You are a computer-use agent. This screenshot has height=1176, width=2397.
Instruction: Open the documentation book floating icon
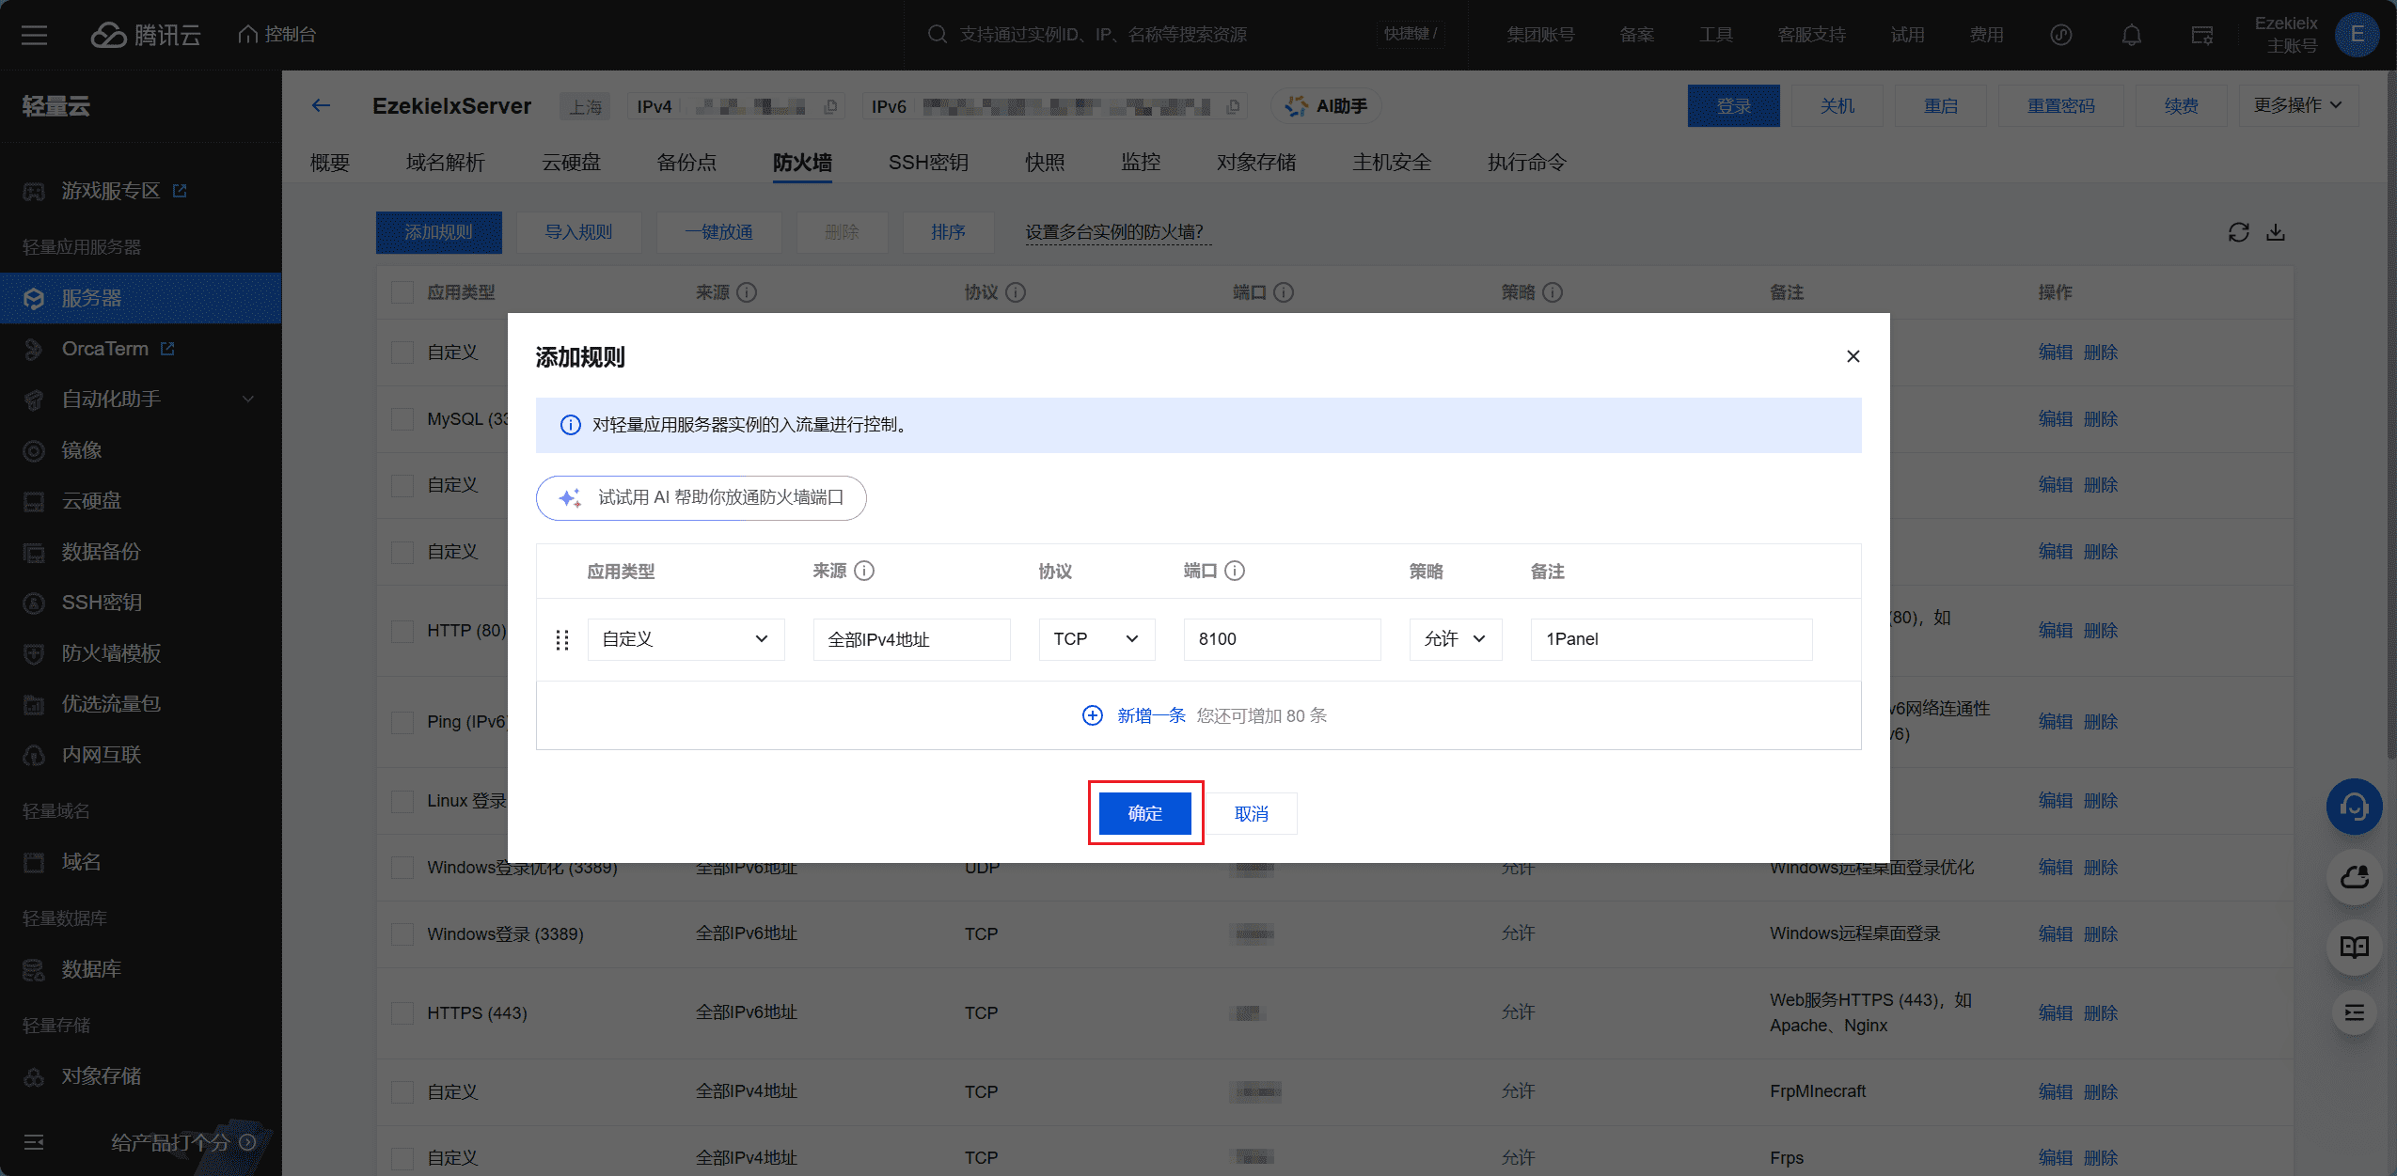click(2354, 947)
